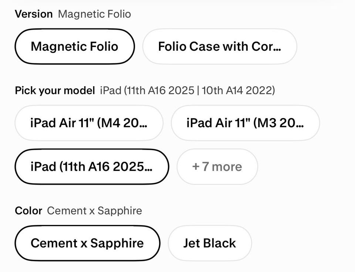
Task: Select the iPad (11th A16 2025… model pill
Action: click(x=92, y=167)
